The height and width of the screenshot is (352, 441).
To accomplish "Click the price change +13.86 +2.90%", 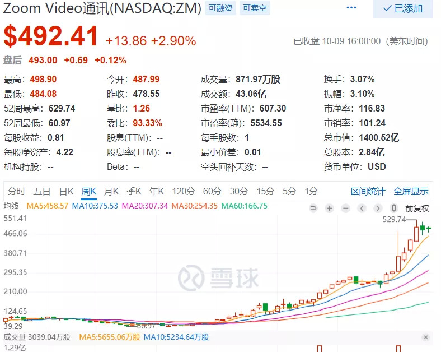I will coord(151,41).
